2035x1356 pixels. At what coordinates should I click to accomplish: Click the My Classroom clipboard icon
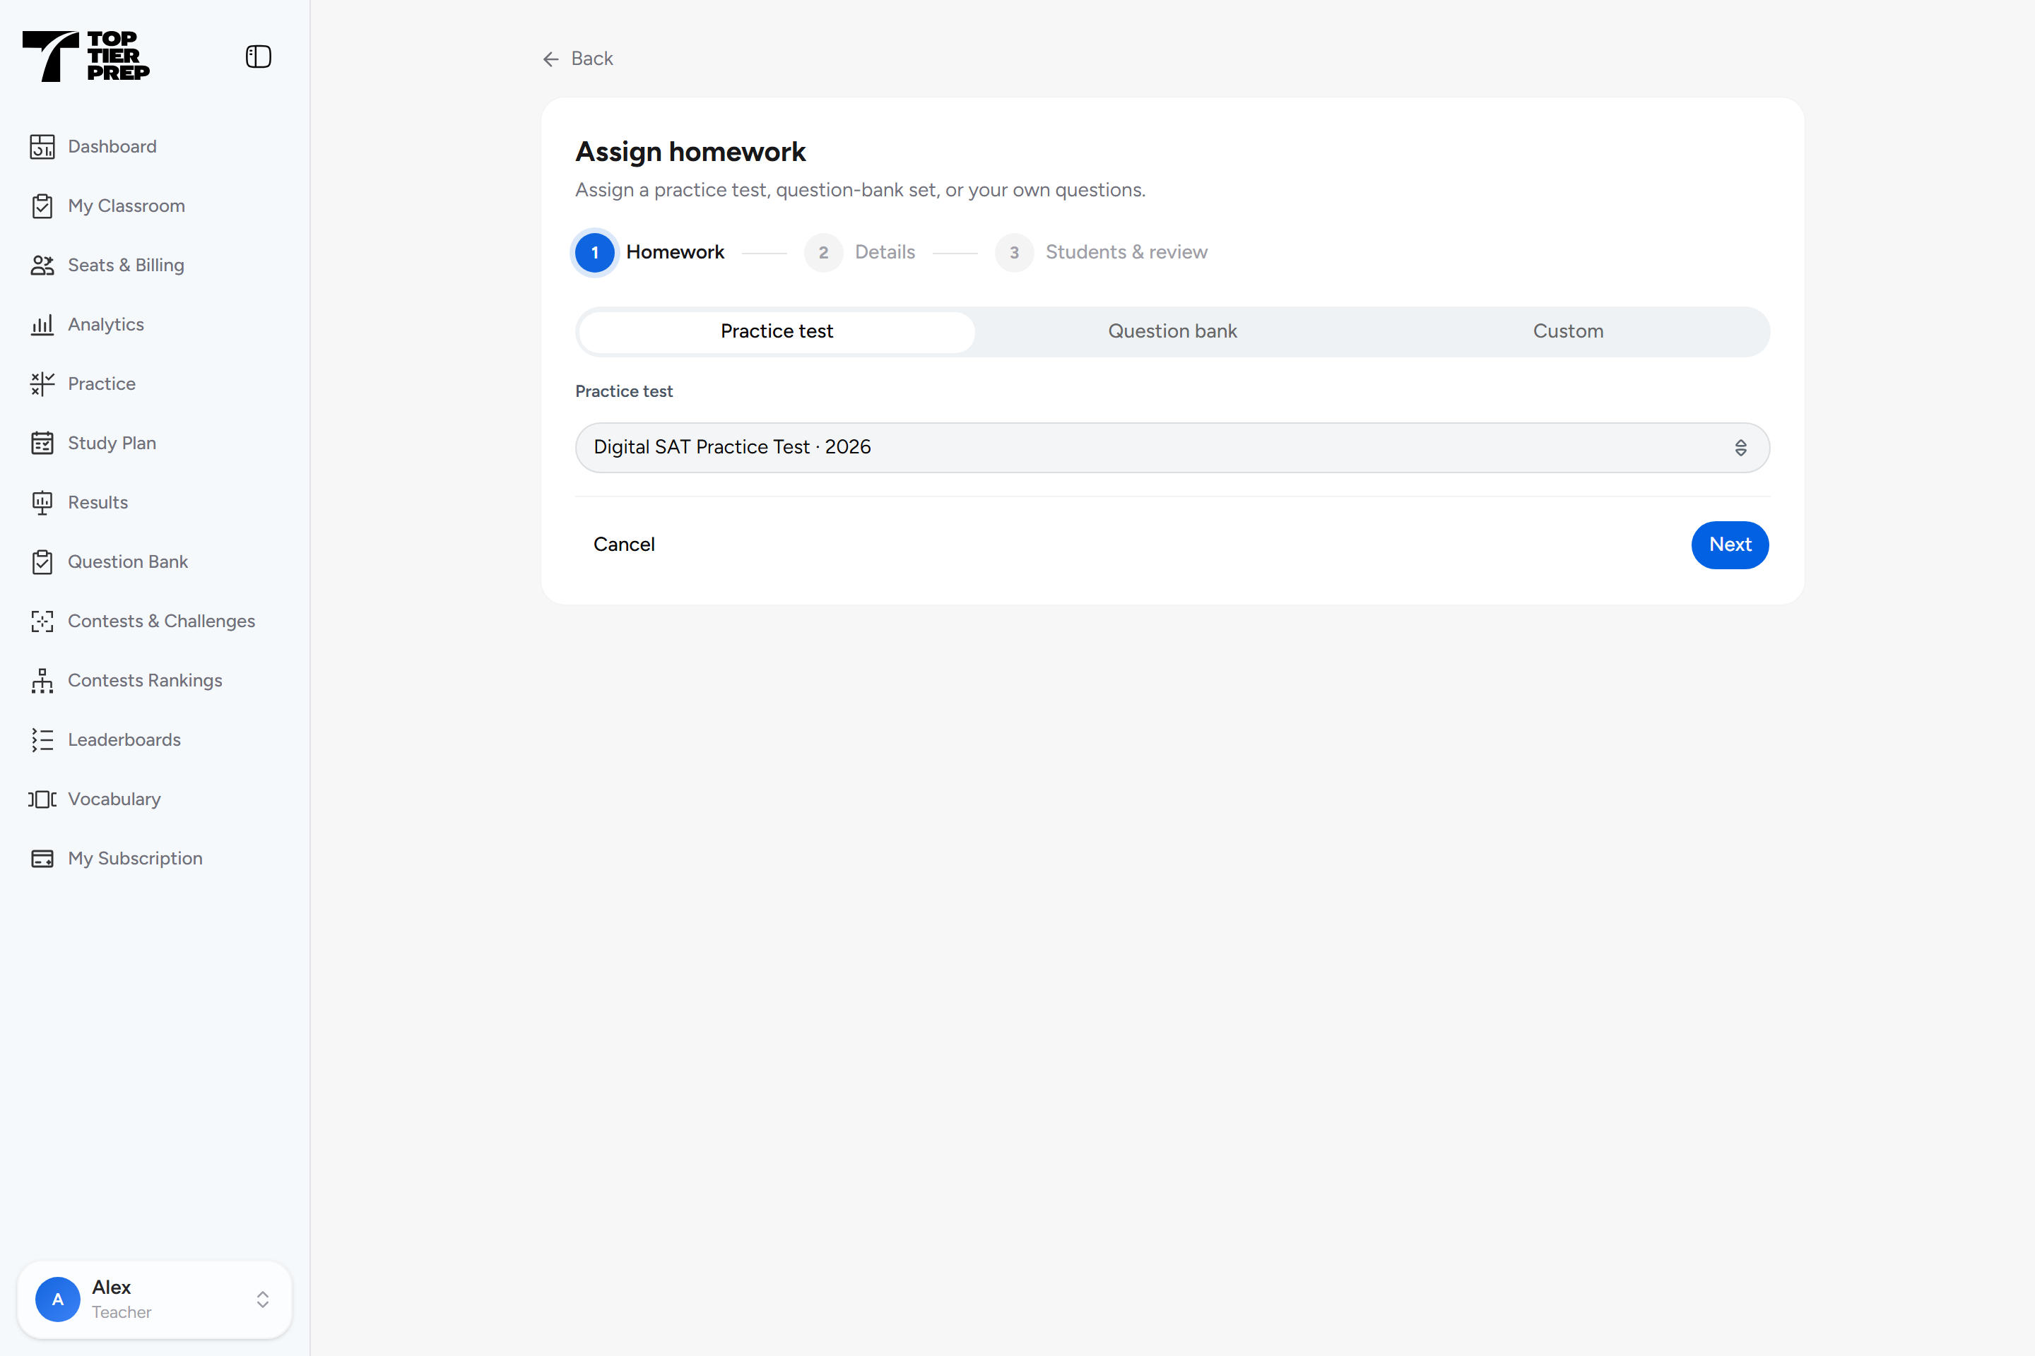tap(42, 206)
